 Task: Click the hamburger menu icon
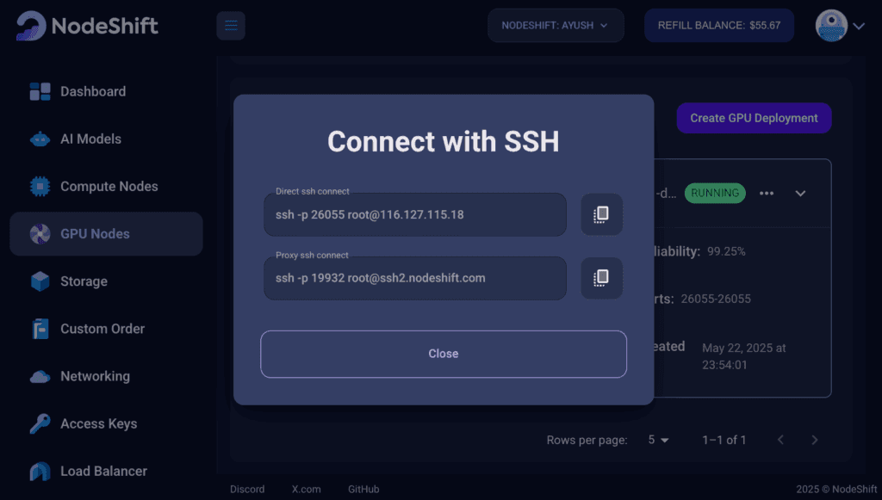click(231, 26)
